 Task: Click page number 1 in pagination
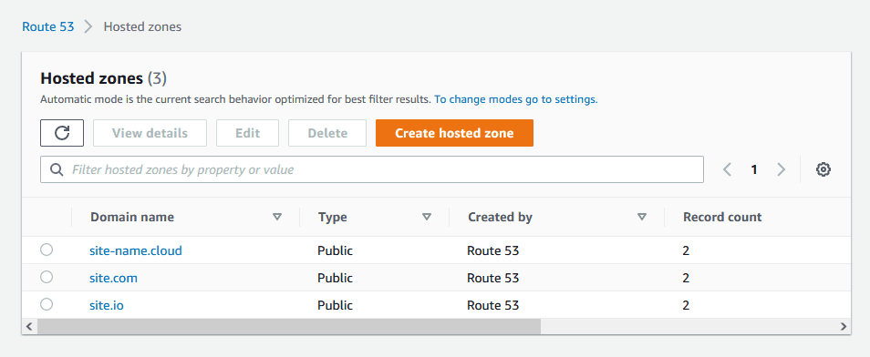point(754,169)
